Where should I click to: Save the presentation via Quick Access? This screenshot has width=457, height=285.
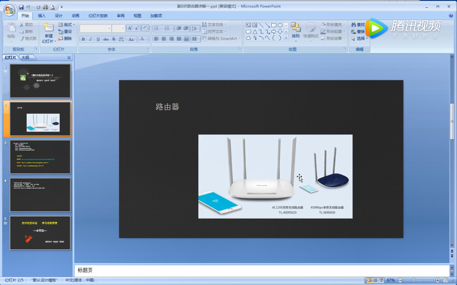pos(21,7)
